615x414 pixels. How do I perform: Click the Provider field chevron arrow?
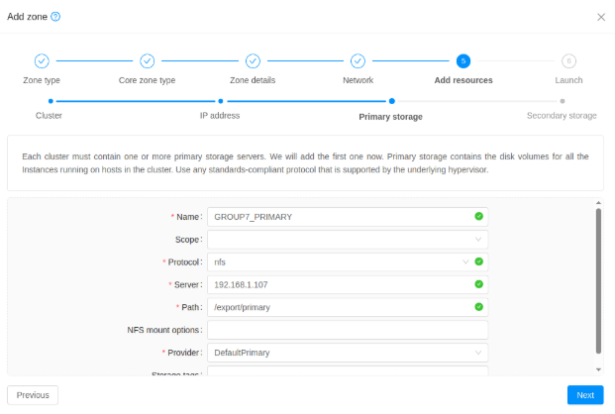[478, 353]
